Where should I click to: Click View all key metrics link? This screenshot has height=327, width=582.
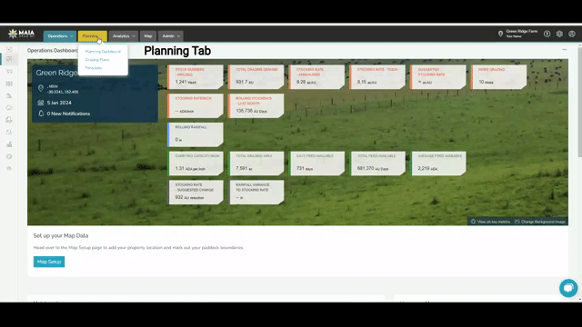pyautogui.click(x=490, y=222)
